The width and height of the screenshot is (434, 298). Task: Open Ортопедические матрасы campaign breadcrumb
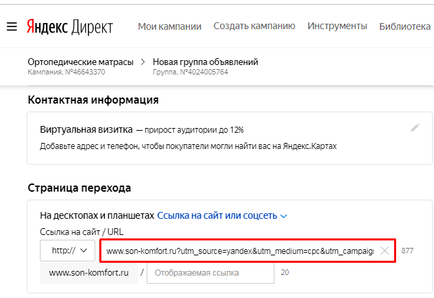80,62
